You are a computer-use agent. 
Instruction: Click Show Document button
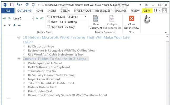pyautogui.click(x=96, y=22)
